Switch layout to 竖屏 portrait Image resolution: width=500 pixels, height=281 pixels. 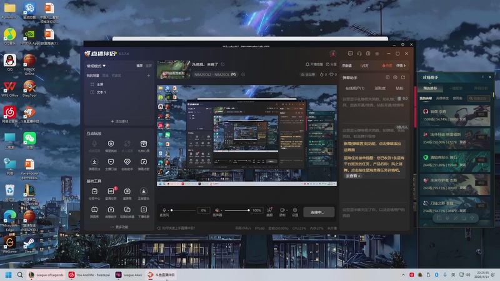point(149,66)
